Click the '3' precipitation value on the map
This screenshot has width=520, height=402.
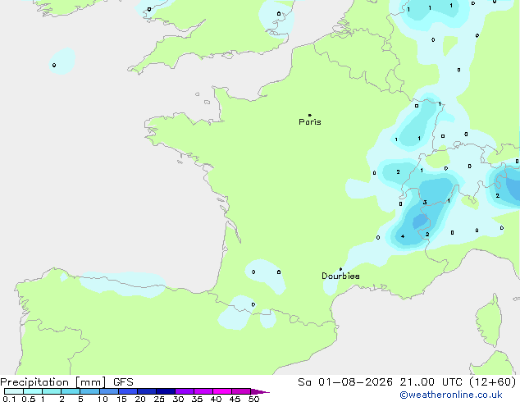coord(425,203)
